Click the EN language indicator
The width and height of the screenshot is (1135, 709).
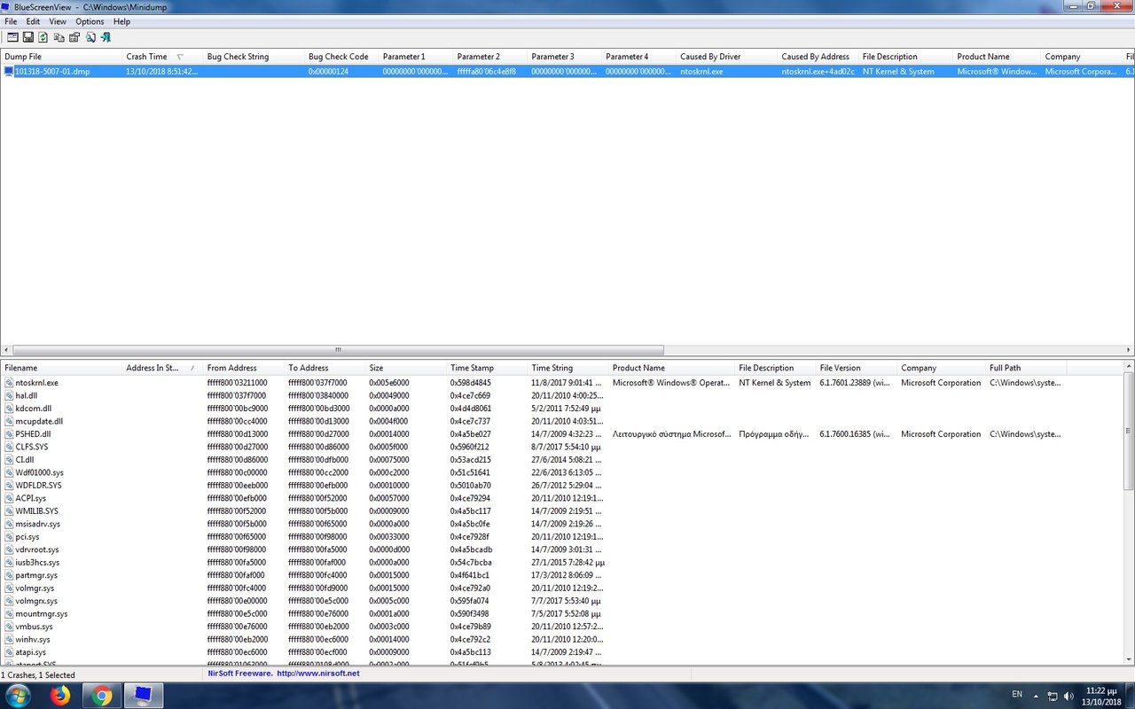[1017, 695]
